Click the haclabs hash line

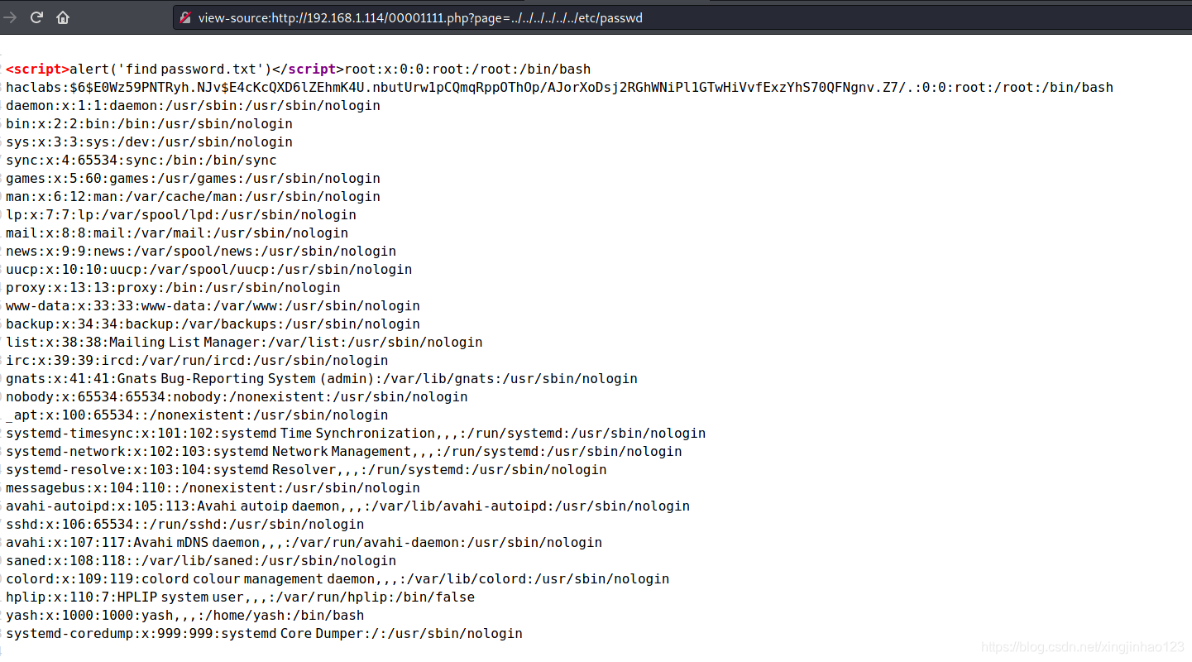pyautogui.click(x=559, y=88)
